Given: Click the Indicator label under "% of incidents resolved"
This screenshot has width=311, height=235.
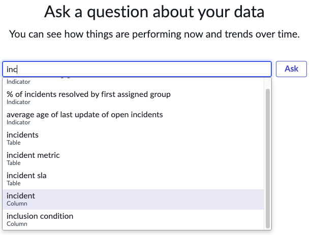Looking at the screenshot, I should click(18, 102).
